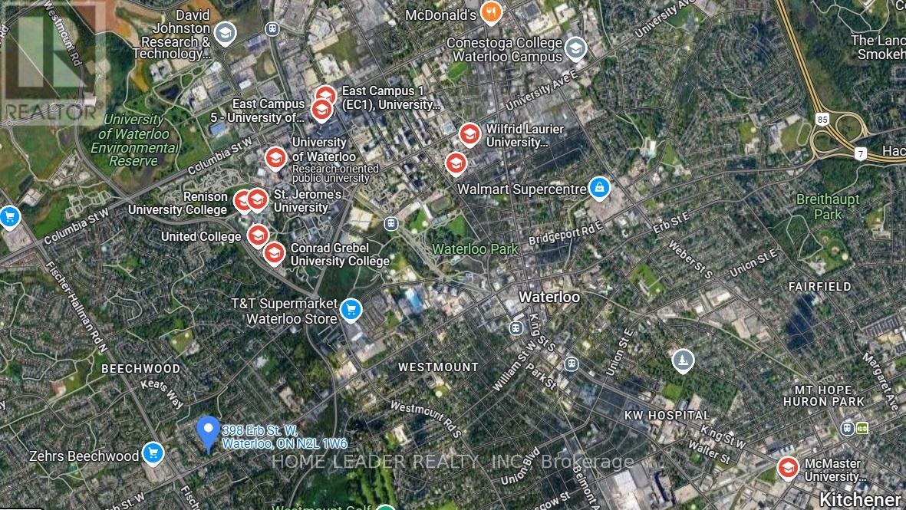This screenshot has width=906, height=510.
Task: Select the East Campus 1 (EC1) marker
Action: tap(325, 96)
